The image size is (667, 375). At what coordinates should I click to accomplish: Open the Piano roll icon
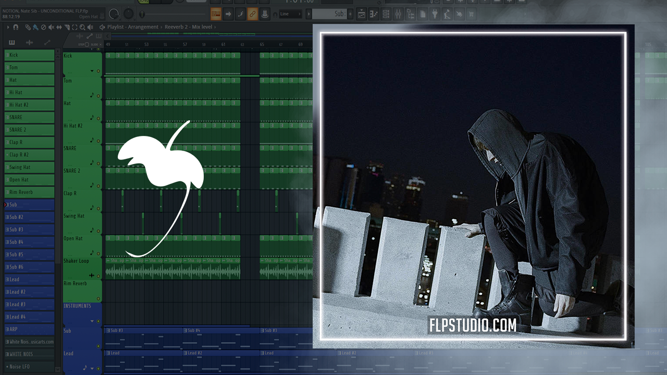373,14
